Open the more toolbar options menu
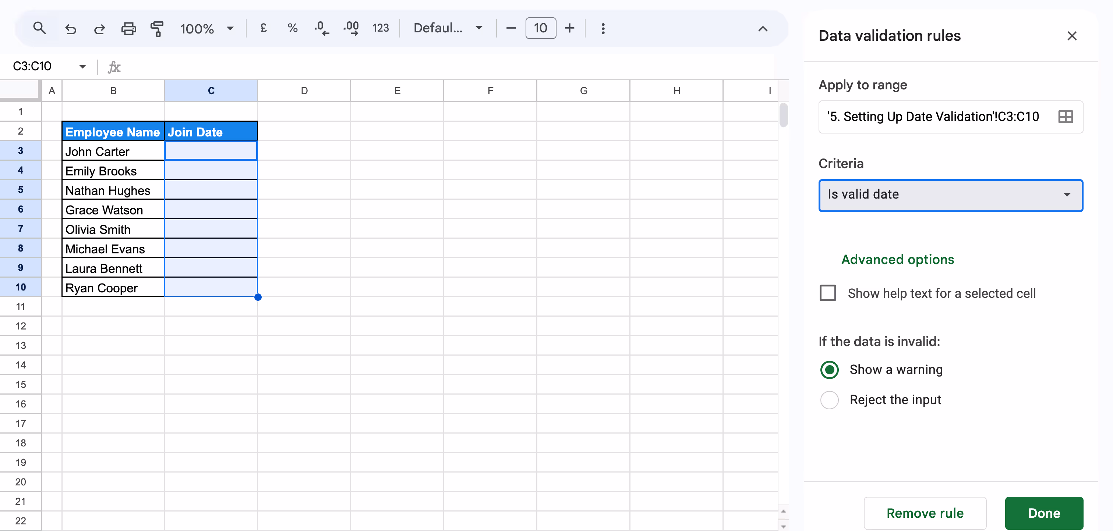Viewport: 1113px width, 531px height. [x=603, y=28]
